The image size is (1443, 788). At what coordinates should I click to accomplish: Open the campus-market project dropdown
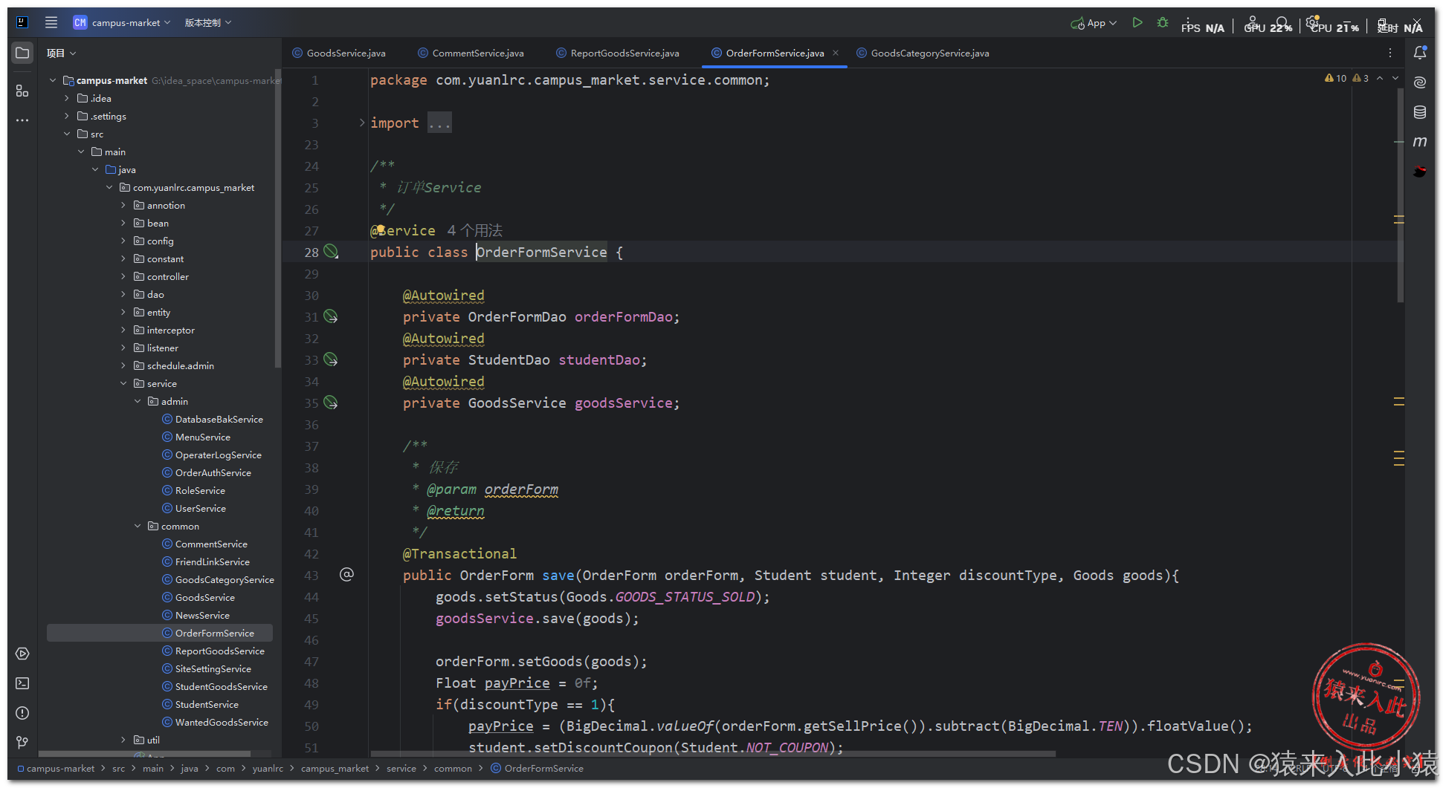[x=122, y=22]
